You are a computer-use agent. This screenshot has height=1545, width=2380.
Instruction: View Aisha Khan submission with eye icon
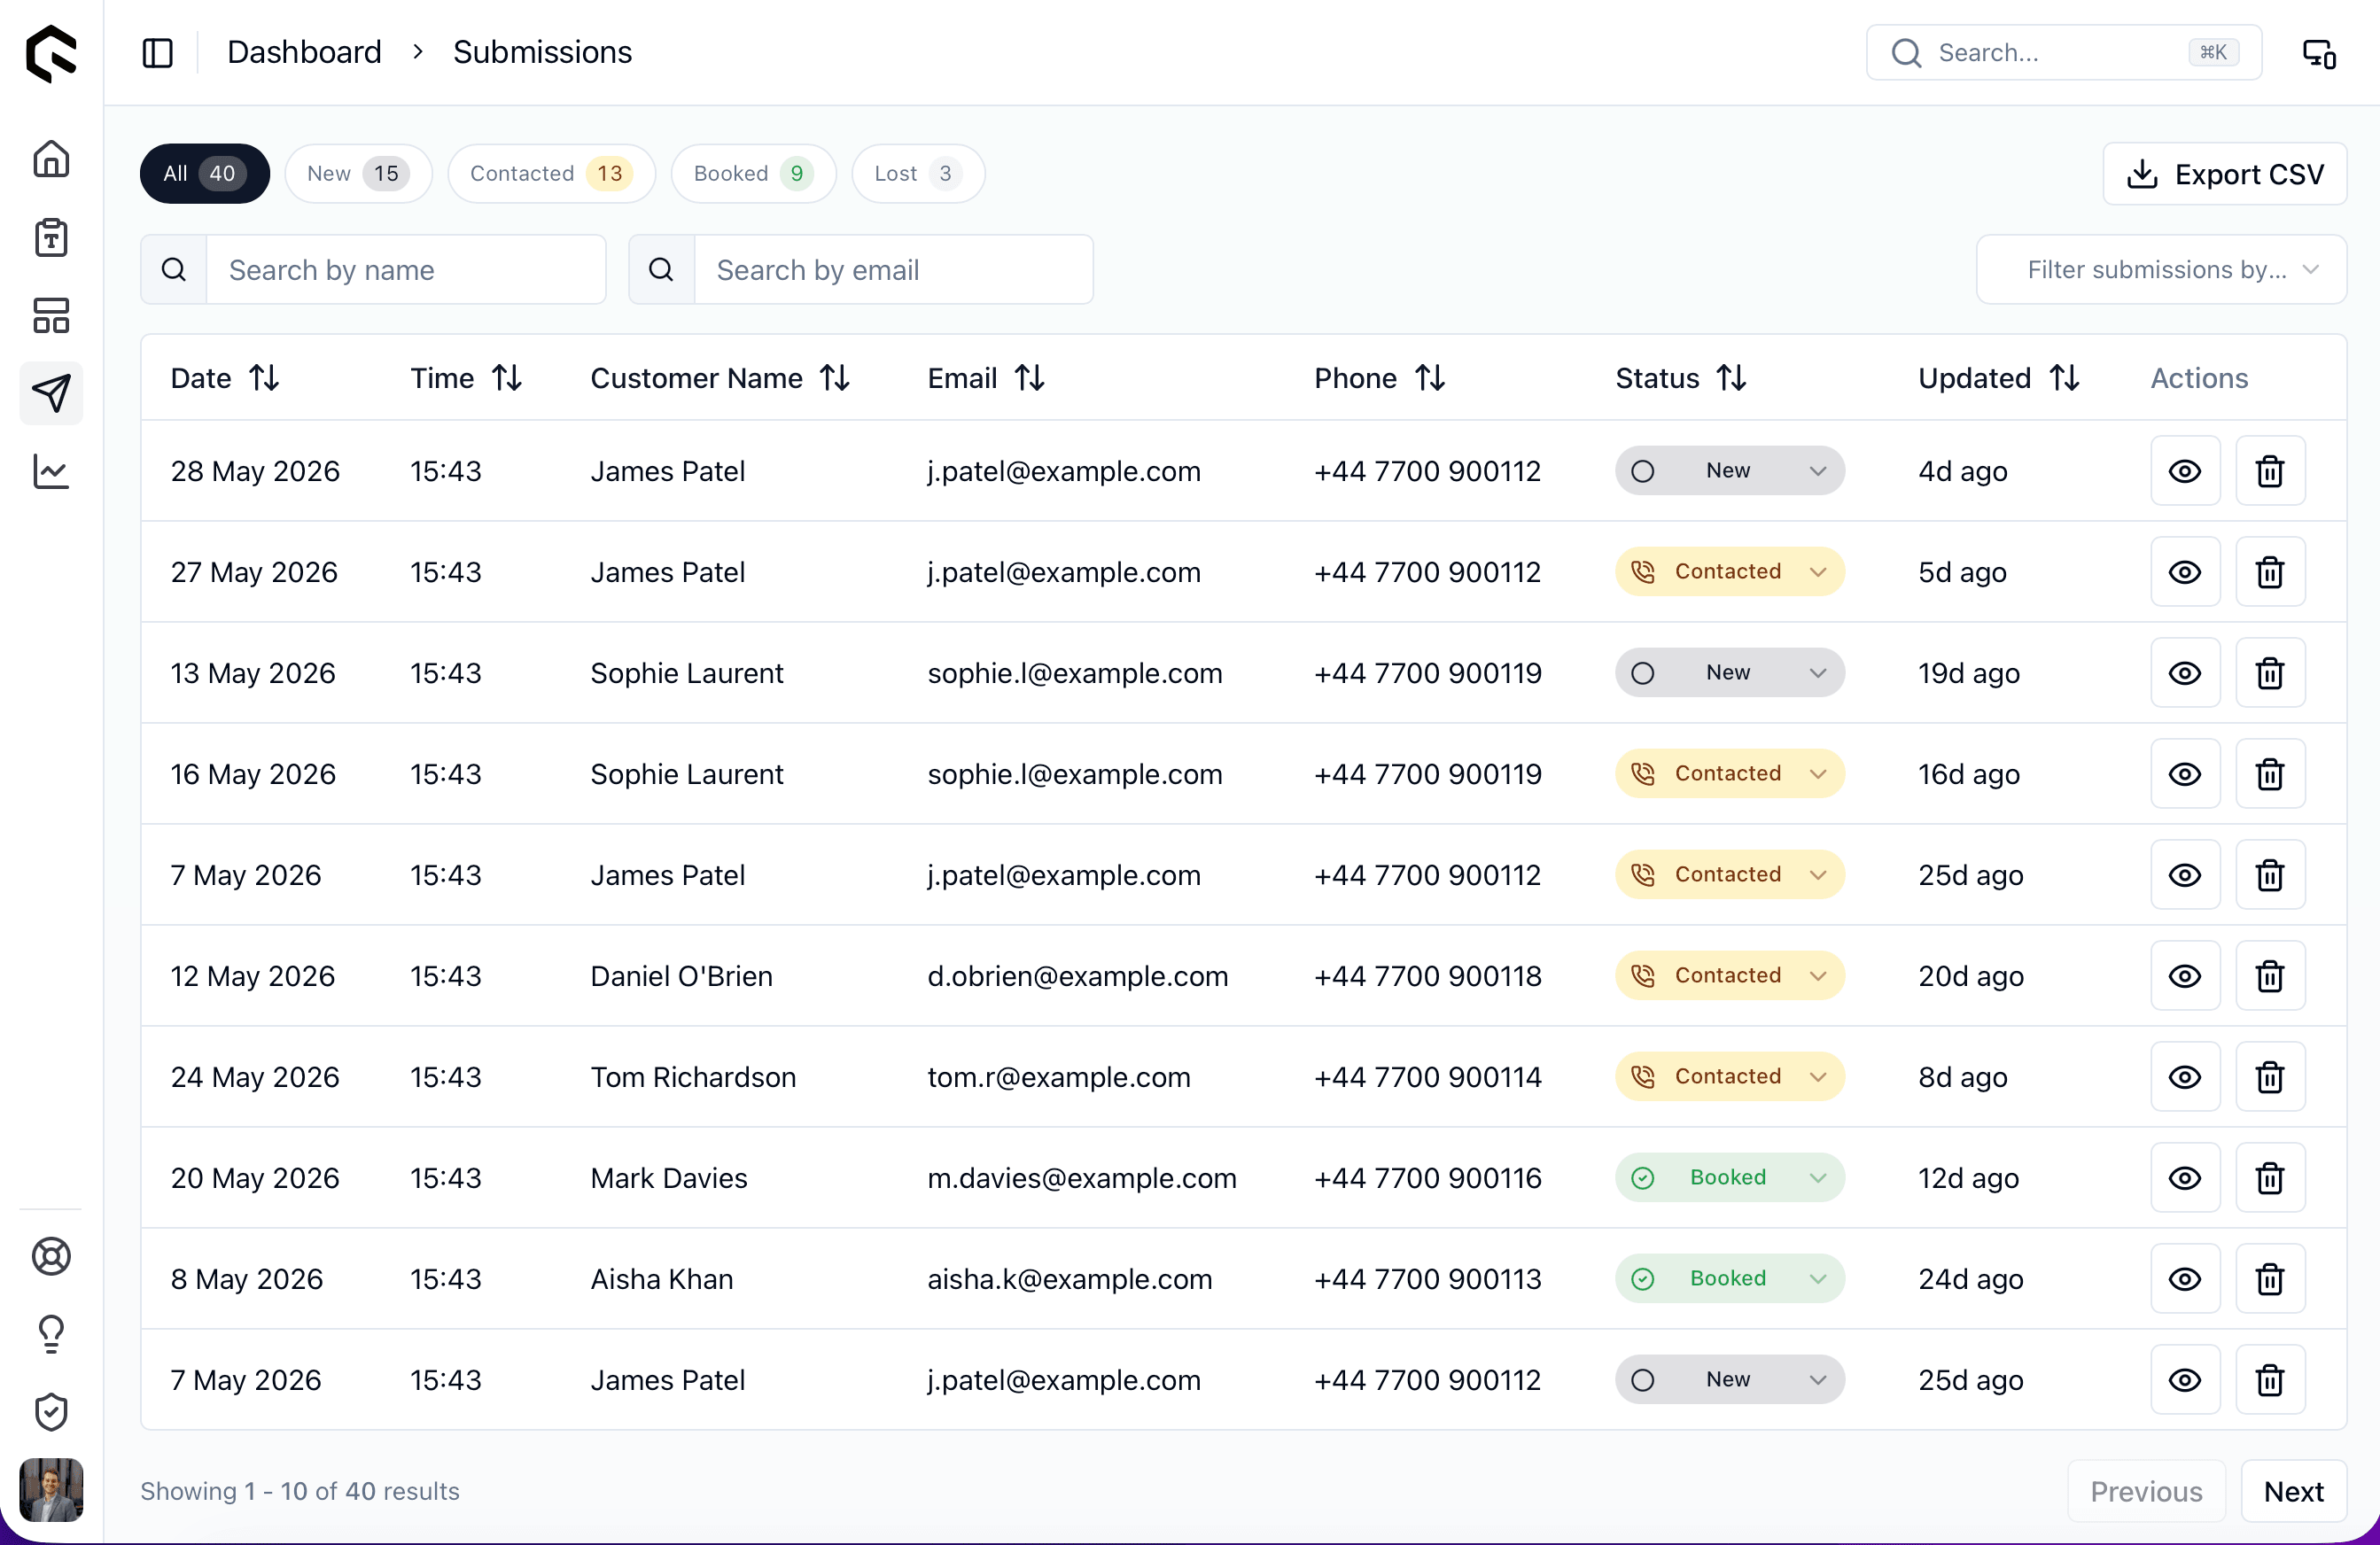2185,1279
